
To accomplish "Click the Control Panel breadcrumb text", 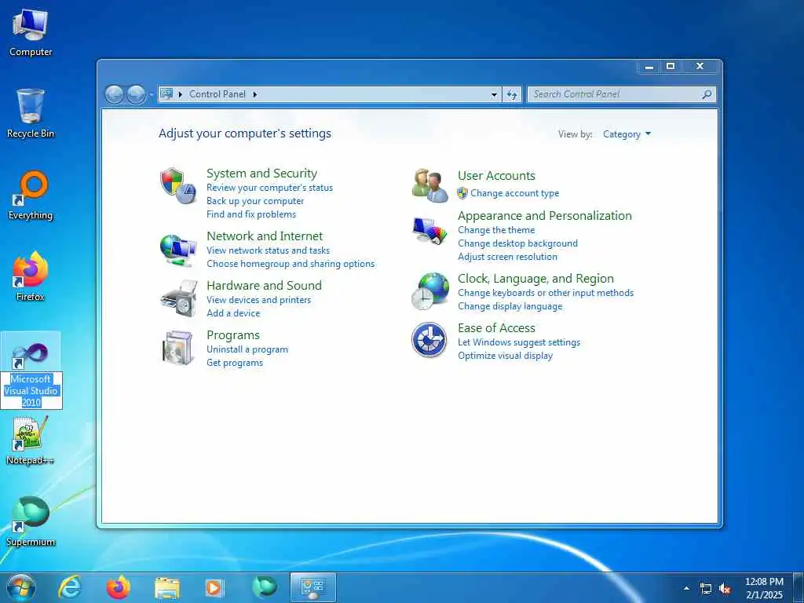I will [217, 94].
